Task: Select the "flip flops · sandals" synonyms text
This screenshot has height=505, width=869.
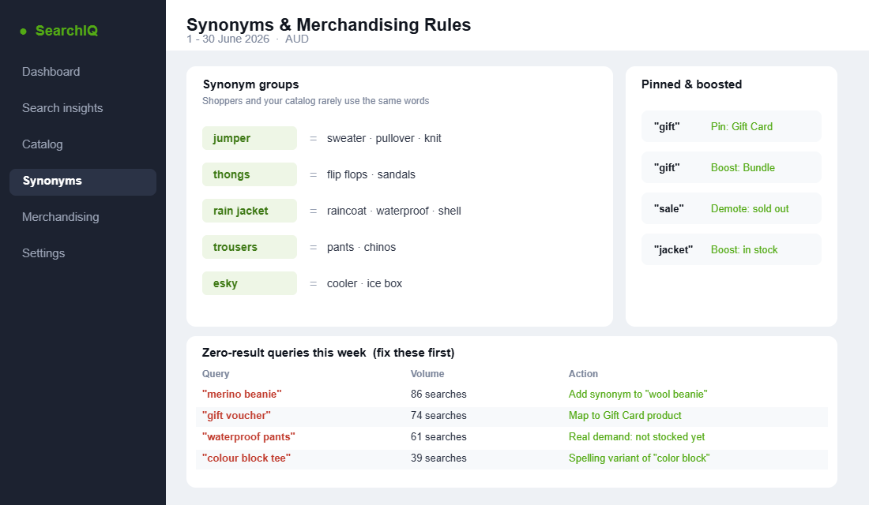Action: [371, 174]
